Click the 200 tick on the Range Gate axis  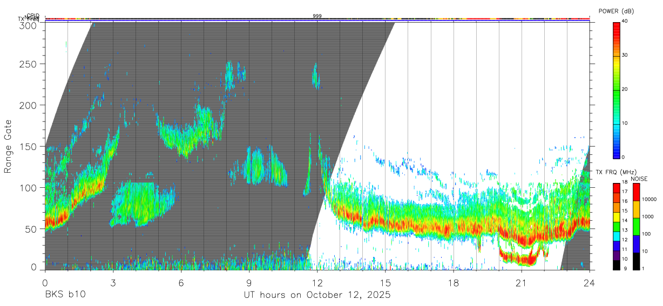tap(28, 105)
